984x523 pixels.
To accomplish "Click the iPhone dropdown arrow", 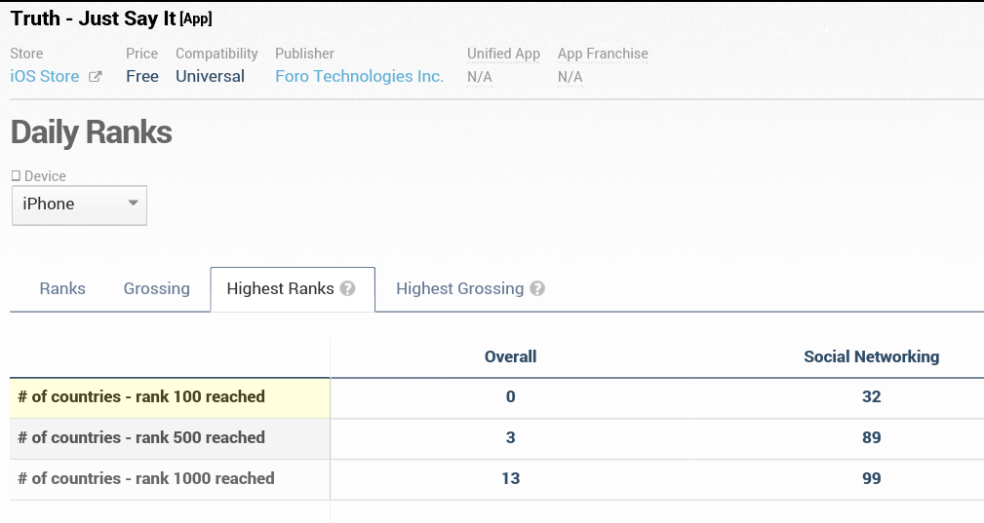I will (x=134, y=204).
